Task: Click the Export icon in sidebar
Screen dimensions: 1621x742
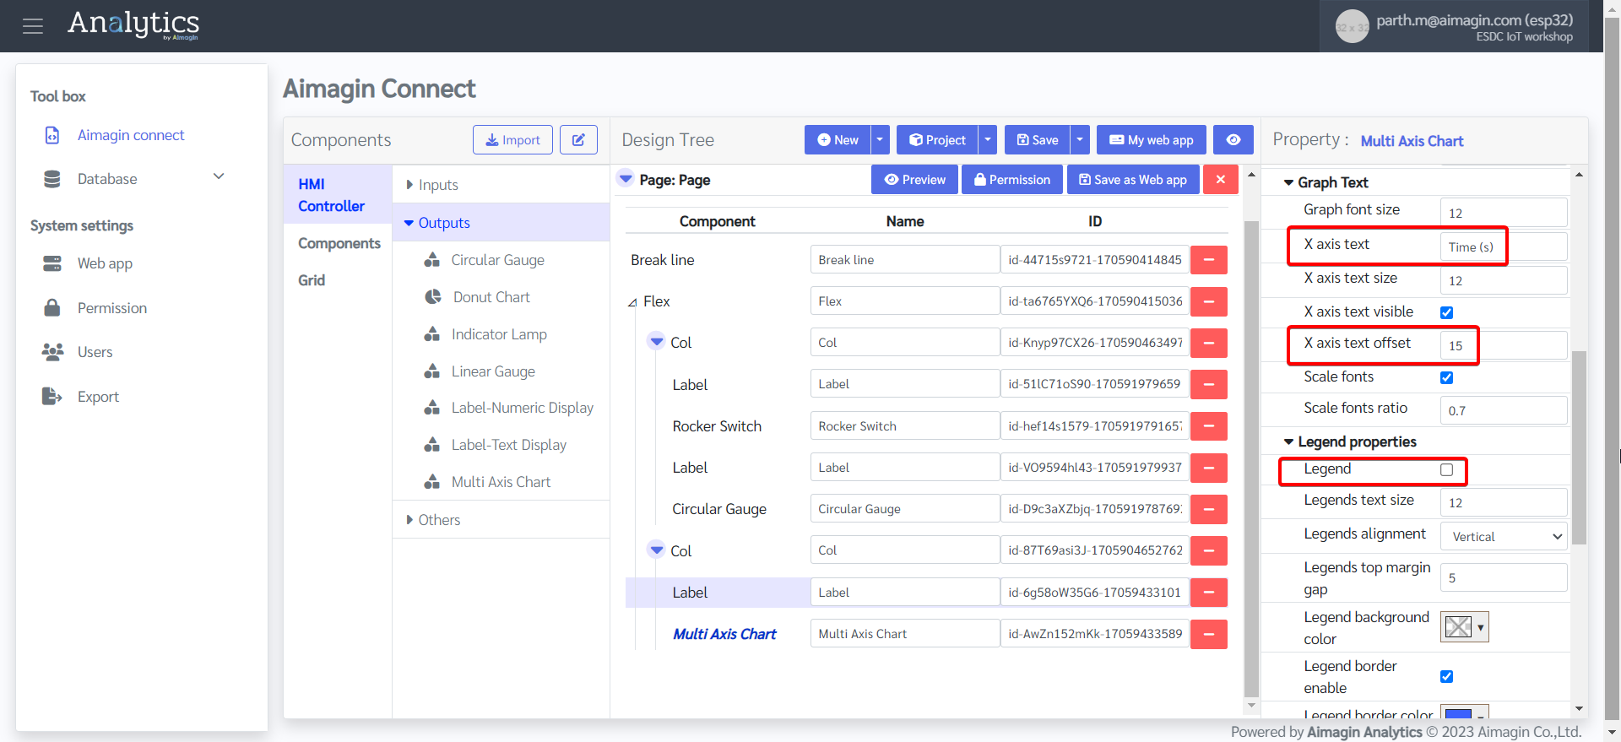Action: (52, 397)
